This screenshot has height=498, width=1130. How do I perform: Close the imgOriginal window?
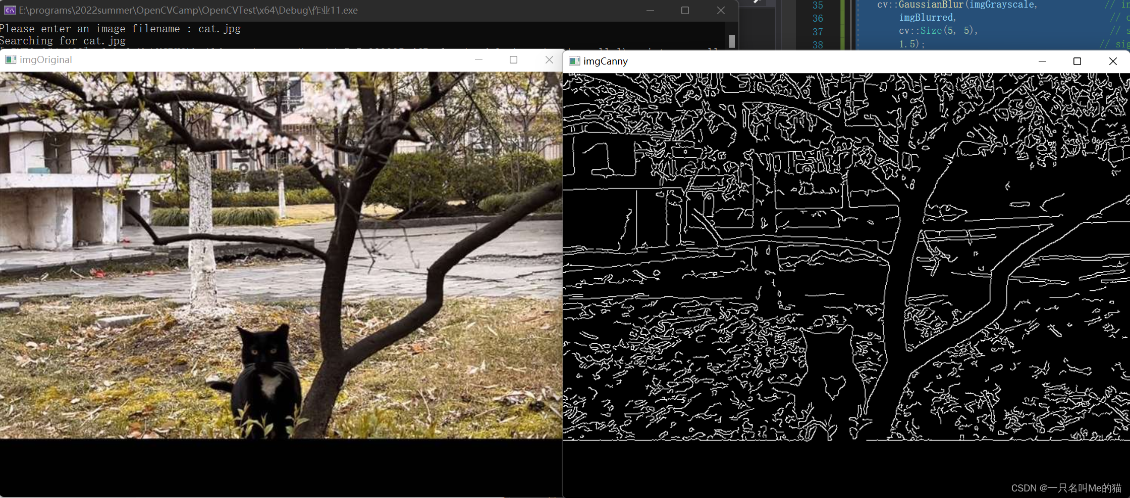549,59
